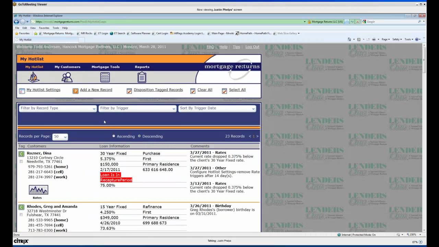Click green C record icon beside Rozner, Dina
The height and width of the screenshot is (247, 439).
[21, 154]
